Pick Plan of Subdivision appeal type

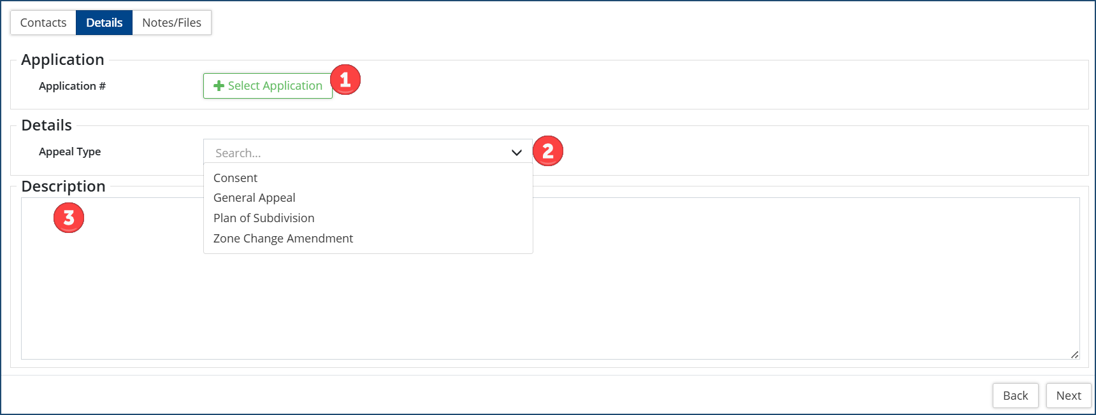click(264, 218)
